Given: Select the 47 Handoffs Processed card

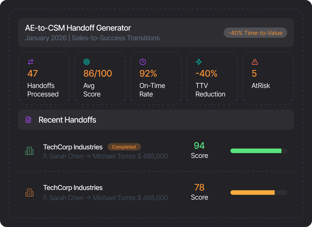Looking at the screenshot, I should tap(44, 78).
